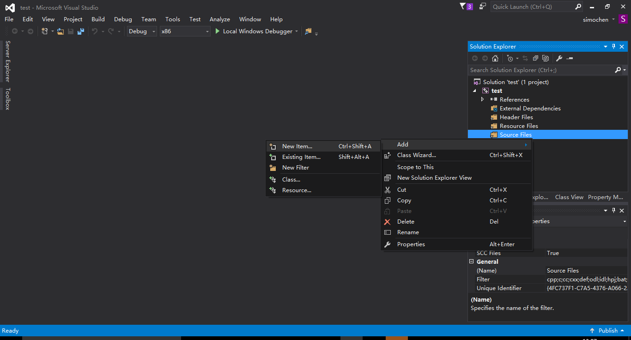
Task: Click the Send Feedback icon
Action: [483, 6]
